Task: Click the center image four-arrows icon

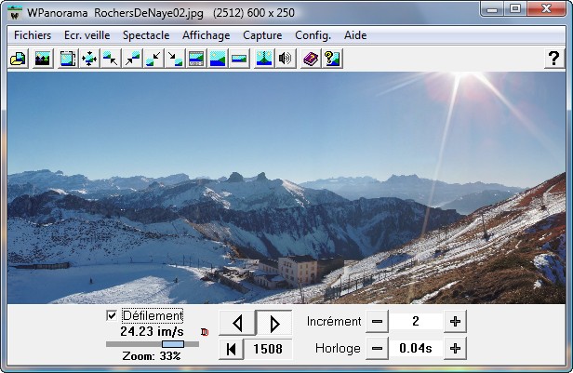Action: [x=89, y=59]
